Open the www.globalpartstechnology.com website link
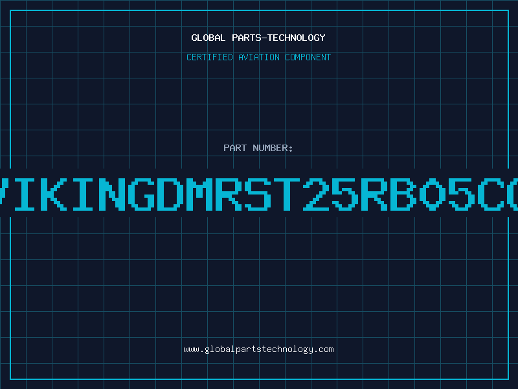This screenshot has height=389, width=518. [x=258, y=349]
